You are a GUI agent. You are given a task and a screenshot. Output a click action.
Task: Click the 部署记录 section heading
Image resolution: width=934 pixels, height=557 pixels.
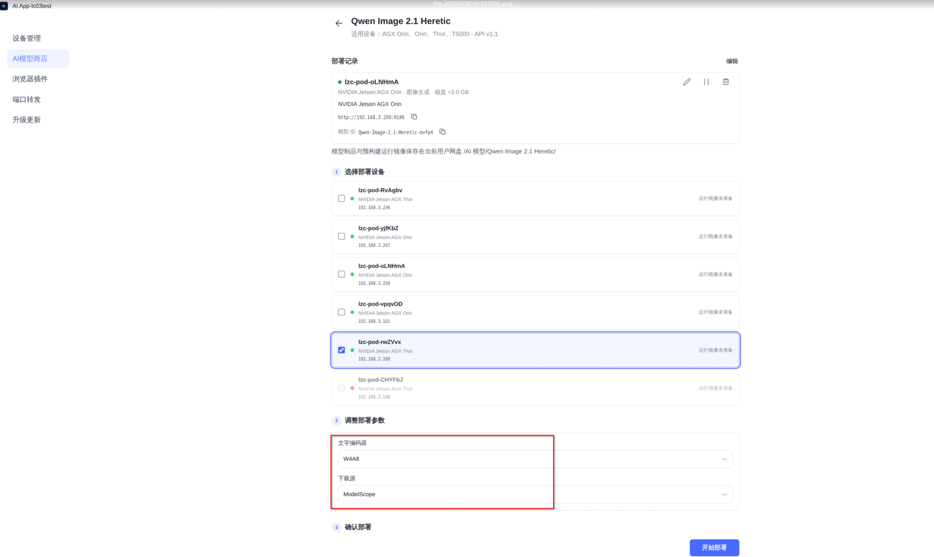[x=344, y=61]
